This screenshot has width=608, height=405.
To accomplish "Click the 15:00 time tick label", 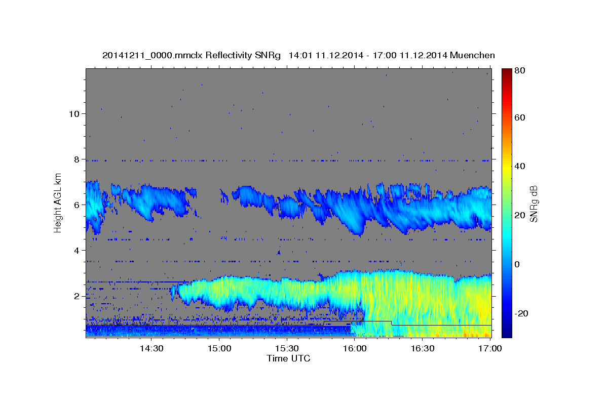I will point(219,348).
